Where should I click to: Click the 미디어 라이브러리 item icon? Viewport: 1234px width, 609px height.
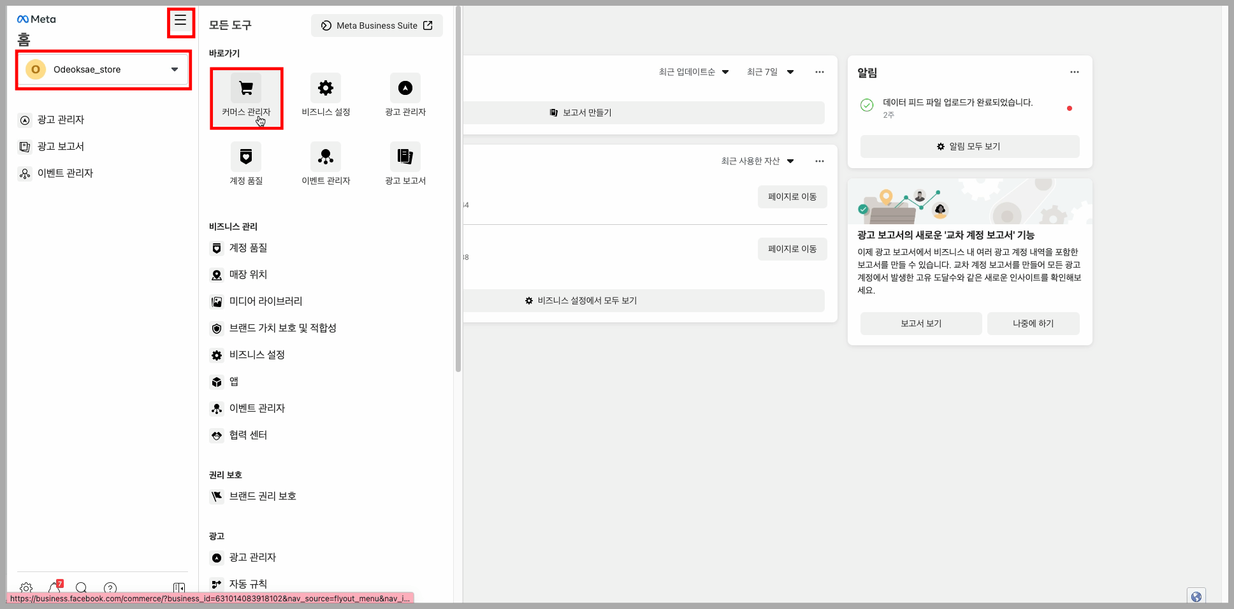(217, 301)
